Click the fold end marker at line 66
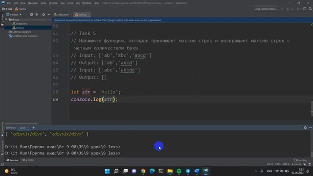Viewport: 313px width, 176px height. [x=68, y=77]
